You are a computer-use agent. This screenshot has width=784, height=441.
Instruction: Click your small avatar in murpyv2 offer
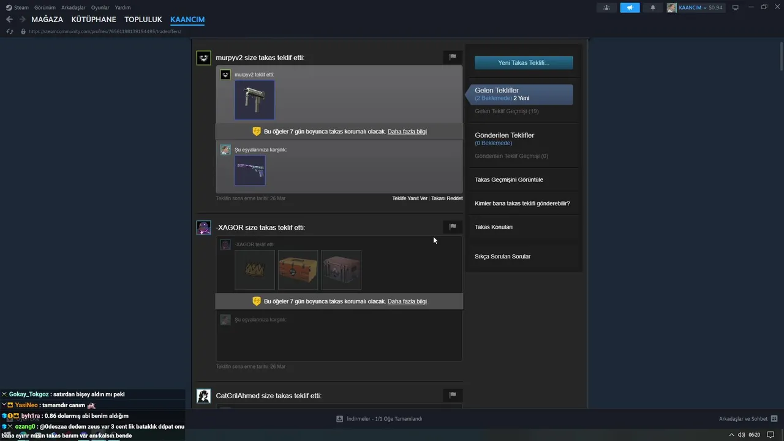coord(225,149)
